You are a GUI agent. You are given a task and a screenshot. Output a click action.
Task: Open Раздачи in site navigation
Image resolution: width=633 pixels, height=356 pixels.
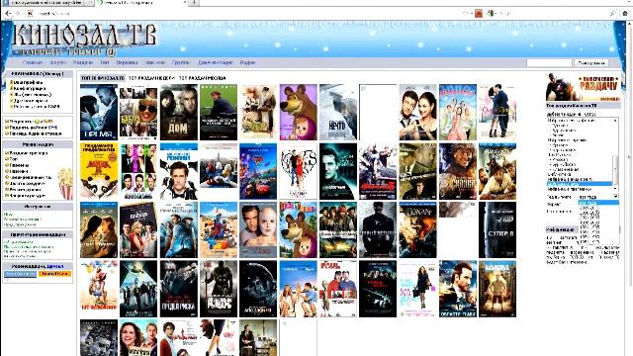83,62
